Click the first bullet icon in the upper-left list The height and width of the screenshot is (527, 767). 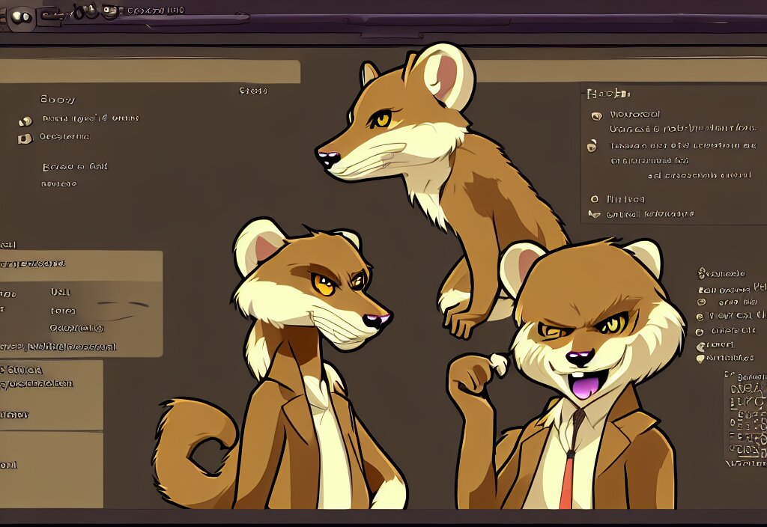pyautogui.click(x=25, y=121)
